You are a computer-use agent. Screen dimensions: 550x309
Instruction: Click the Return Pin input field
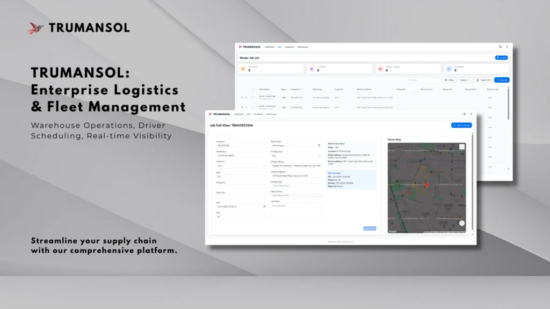point(241,196)
